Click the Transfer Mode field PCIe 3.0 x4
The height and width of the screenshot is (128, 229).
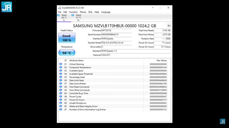pos(116,43)
